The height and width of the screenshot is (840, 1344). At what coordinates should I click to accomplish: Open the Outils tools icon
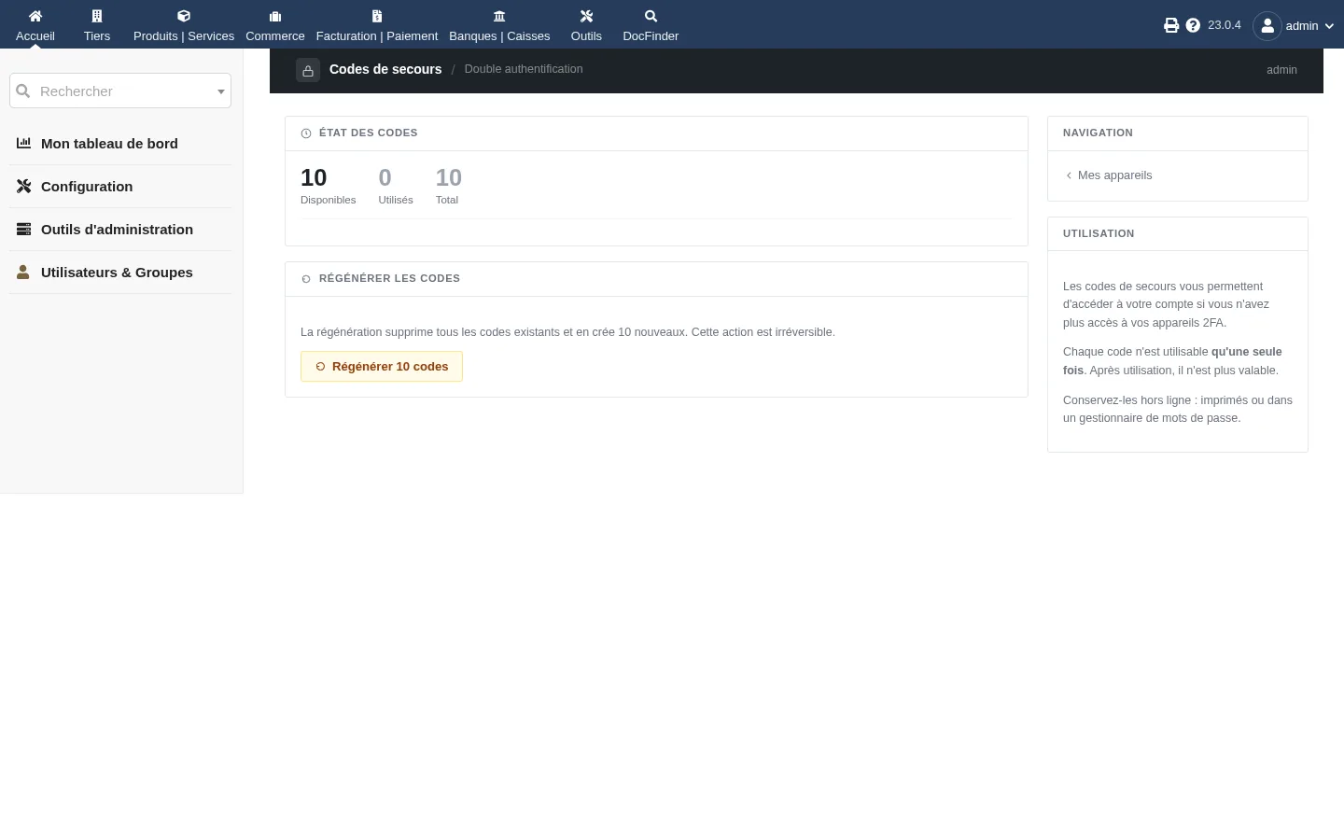point(586,16)
